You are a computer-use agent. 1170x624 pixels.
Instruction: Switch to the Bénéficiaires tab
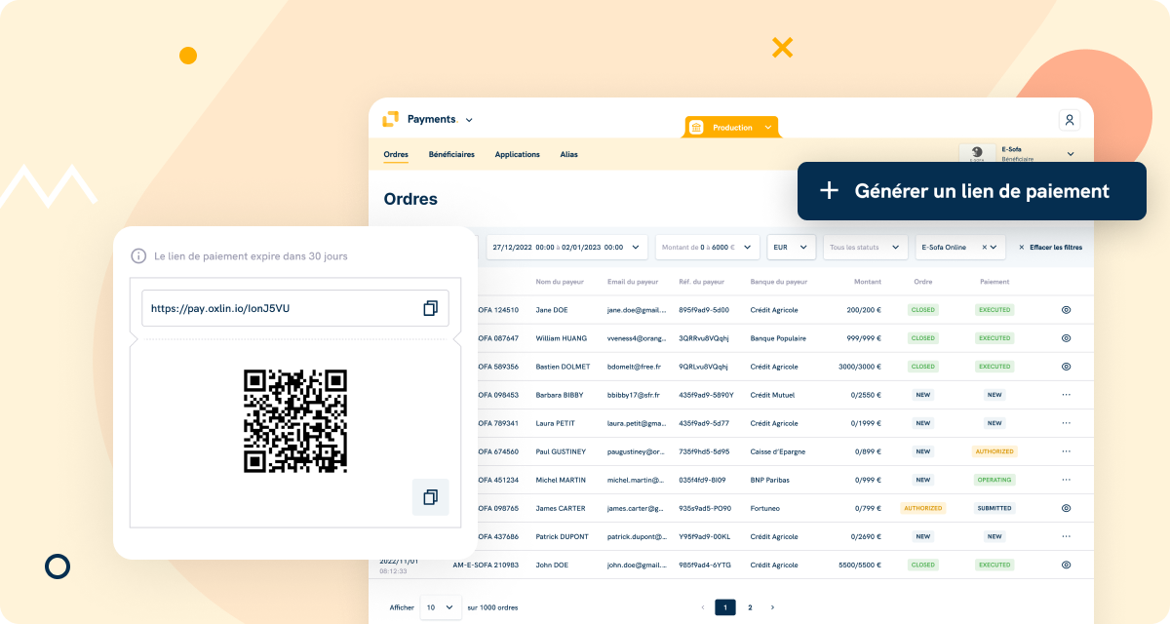[451, 154]
